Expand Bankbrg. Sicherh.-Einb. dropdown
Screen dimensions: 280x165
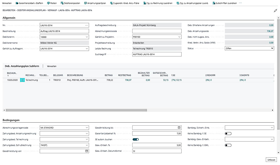tap(272, 128)
